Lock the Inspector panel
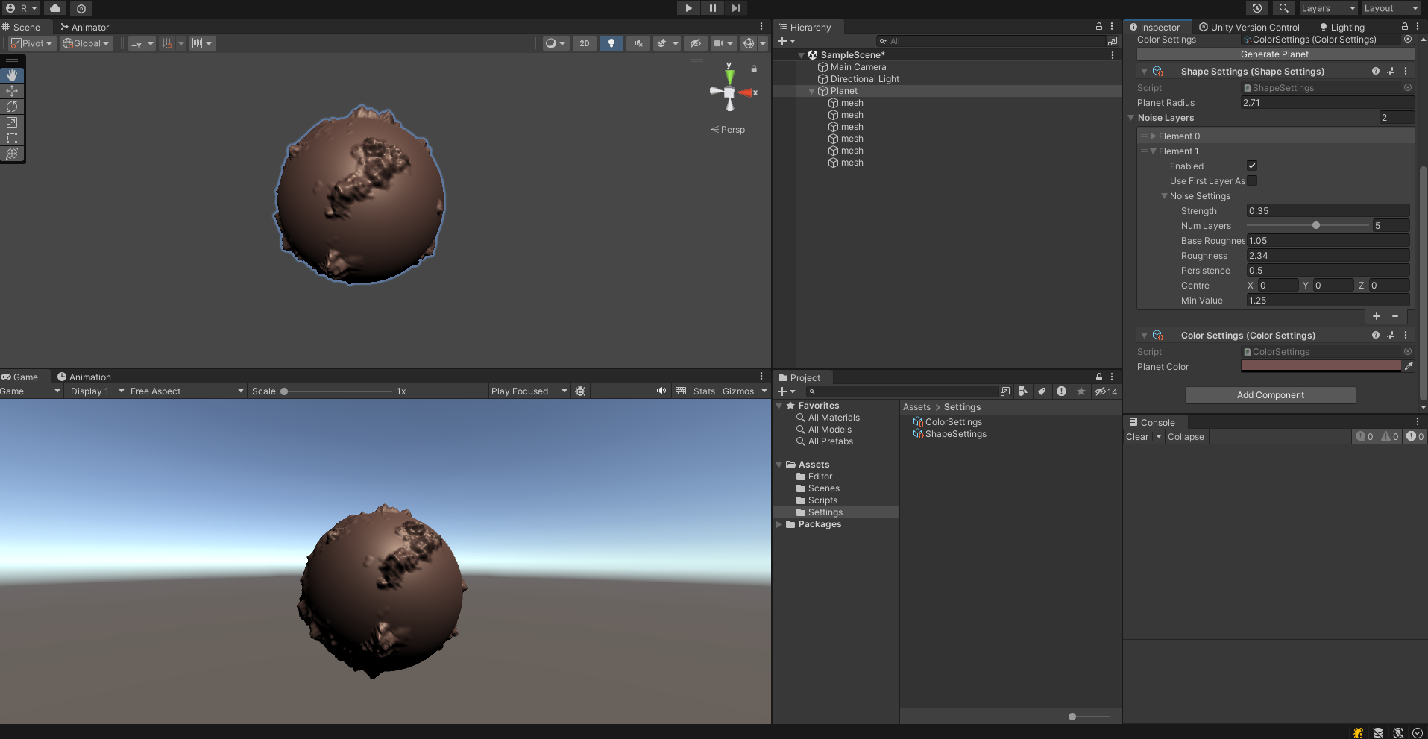The width and height of the screenshot is (1428, 739). tap(1405, 26)
